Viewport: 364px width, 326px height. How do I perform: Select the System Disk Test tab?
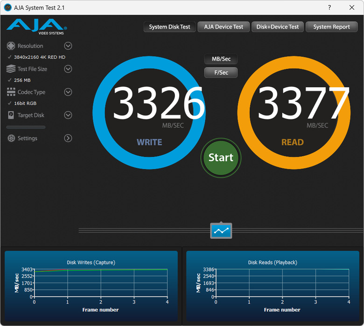tap(169, 27)
